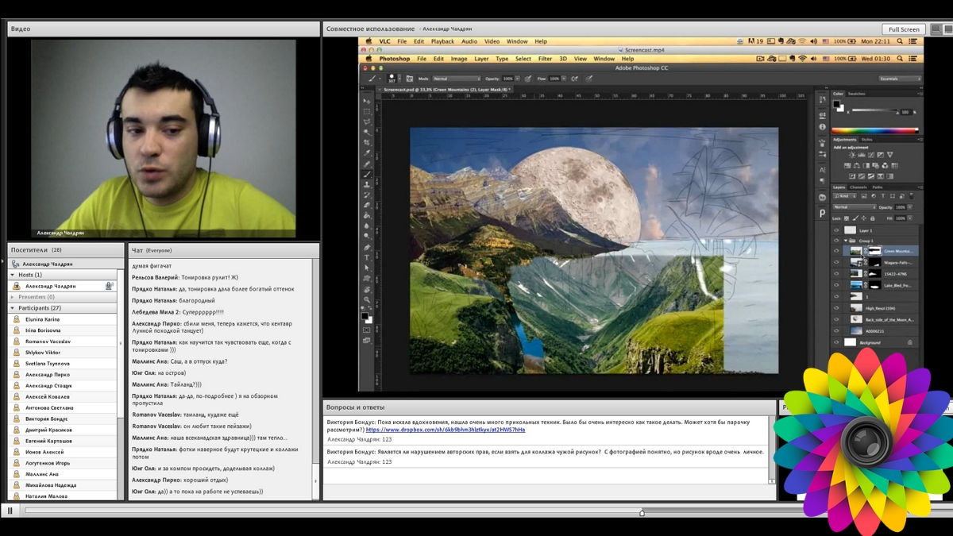This screenshot has width=953, height=536.
Task: Collapse the Hosts (1) section
Action: pos(13,275)
